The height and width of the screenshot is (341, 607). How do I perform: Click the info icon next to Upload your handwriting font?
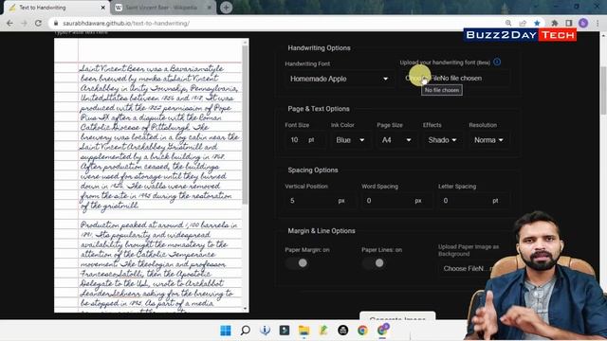[x=497, y=62]
